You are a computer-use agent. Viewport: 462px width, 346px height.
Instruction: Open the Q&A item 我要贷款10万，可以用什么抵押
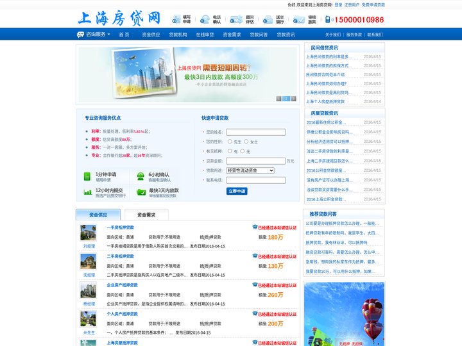[340, 271]
